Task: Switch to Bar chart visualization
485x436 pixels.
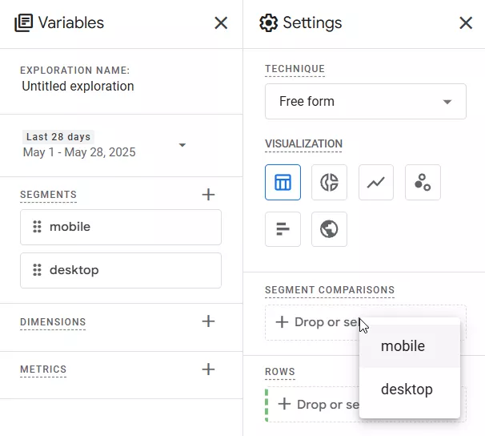Action: [283, 229]
